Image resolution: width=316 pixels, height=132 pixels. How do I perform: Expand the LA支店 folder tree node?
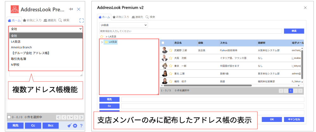pos(101,42)
